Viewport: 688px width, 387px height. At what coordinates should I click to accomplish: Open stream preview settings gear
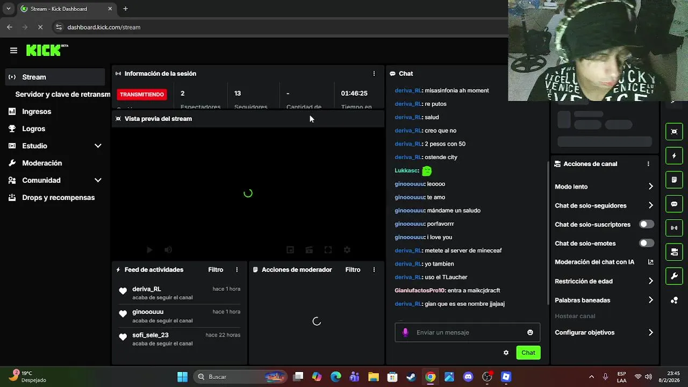(347, 250)
